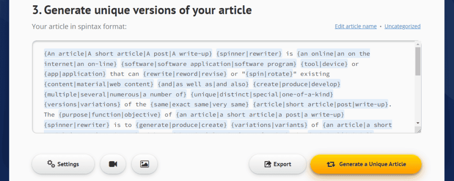Screen dimensions: 454x181
Task: Click the video camera icon button
Action: tap(113, 164)
